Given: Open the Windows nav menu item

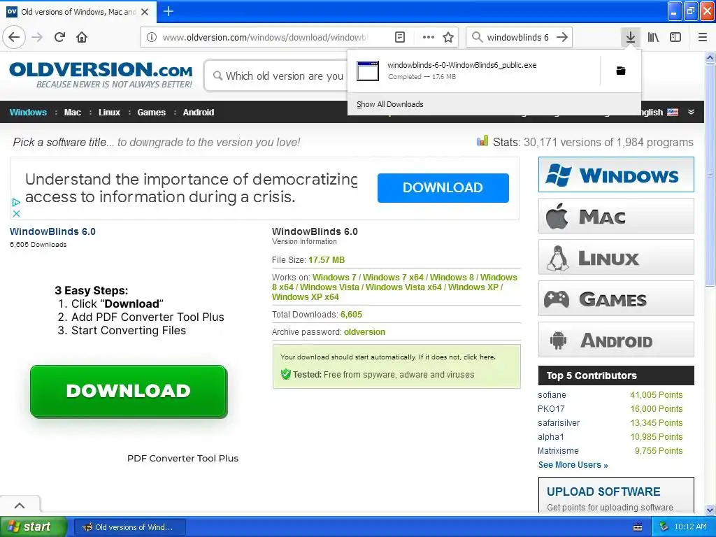Looking at the screenshot, I should pos(28,113).
